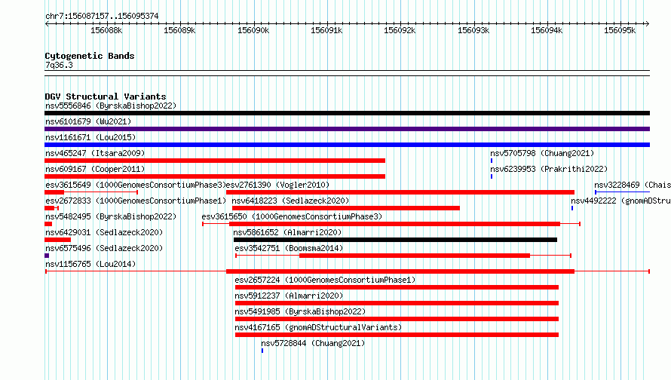
Task: Open nsv1161671 (Lou2015) label
Action: pyautogui.click(x=90, y=137)
